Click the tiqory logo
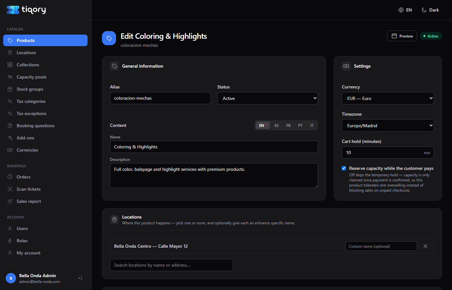 26,10
